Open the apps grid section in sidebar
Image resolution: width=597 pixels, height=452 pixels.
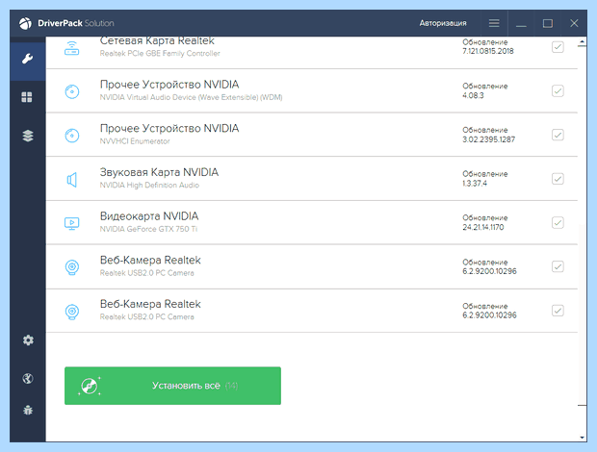coord(27,97)
